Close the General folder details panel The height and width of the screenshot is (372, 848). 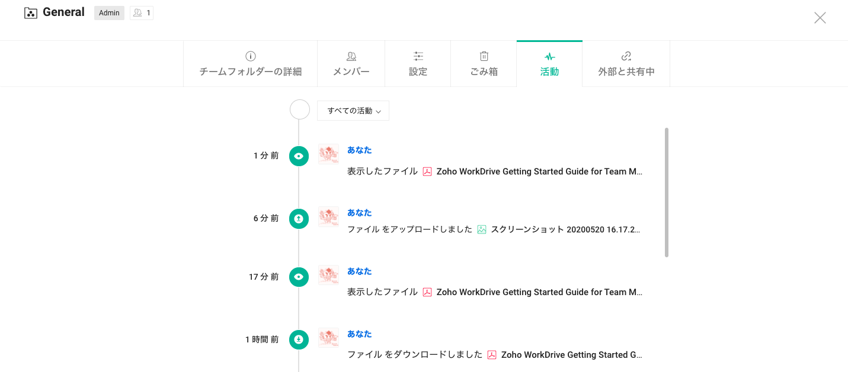820,18
